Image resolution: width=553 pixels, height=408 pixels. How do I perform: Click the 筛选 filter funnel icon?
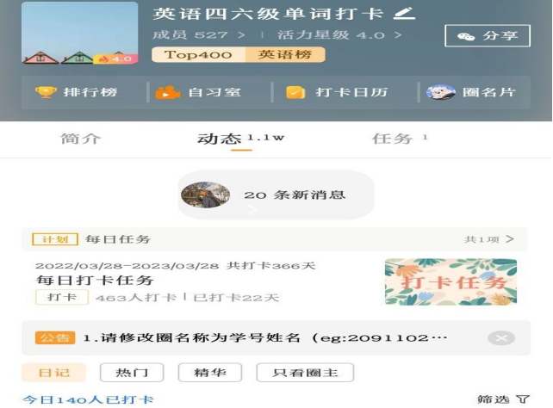[523, 399]
